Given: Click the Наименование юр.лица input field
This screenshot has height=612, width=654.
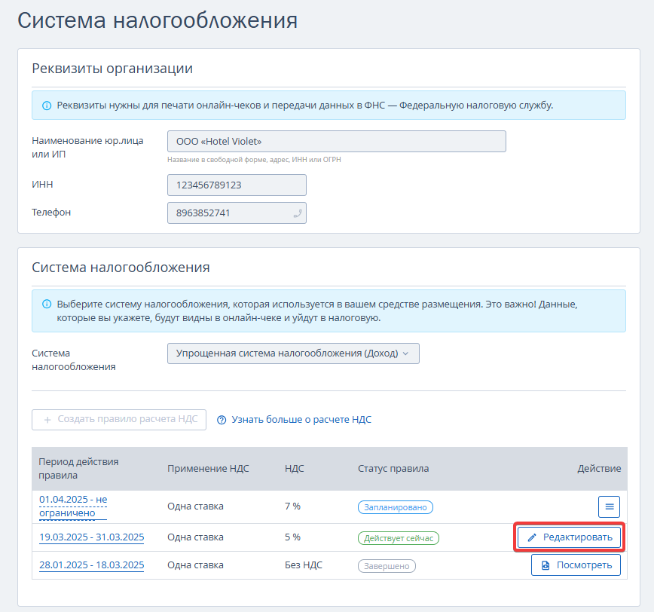Looking at the screenshot, I should pyautogui.click(x=337, y=142).
